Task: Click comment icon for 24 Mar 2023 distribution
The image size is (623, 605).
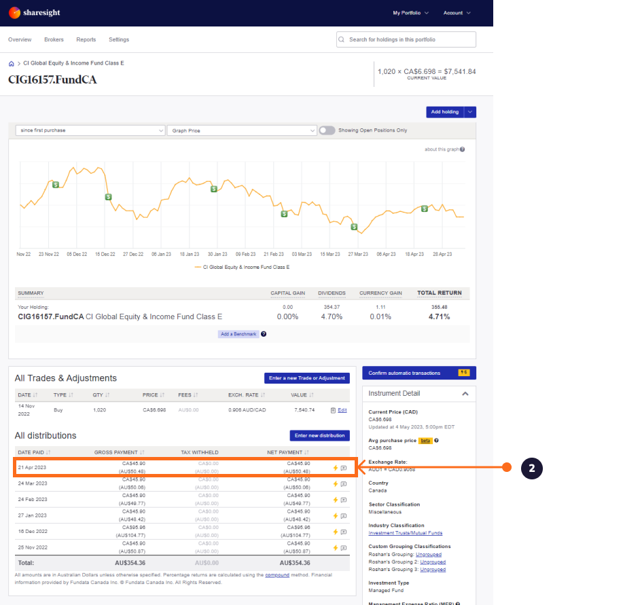Action: click(x=344, y=484)
